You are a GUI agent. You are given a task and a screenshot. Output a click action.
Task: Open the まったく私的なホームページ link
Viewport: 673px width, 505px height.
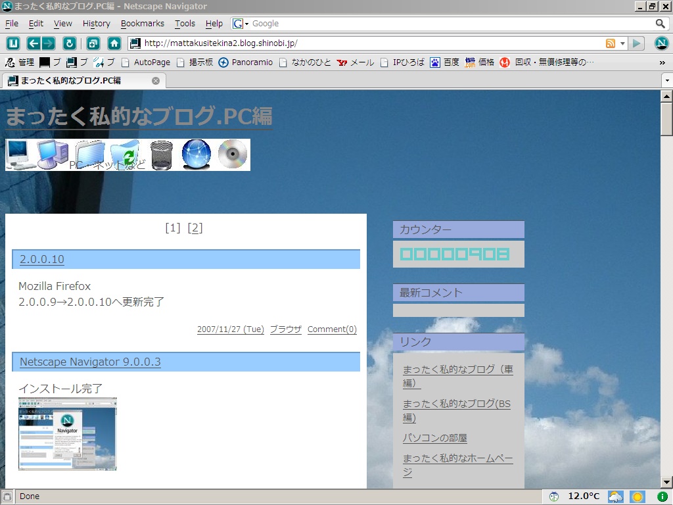pos(458,465)
